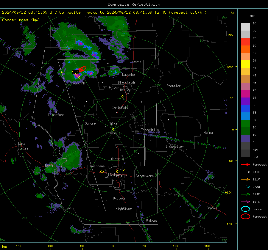Click the cyan current ellipse legend icon
Viewport: 268px width, 250px height.
point(245,209)
